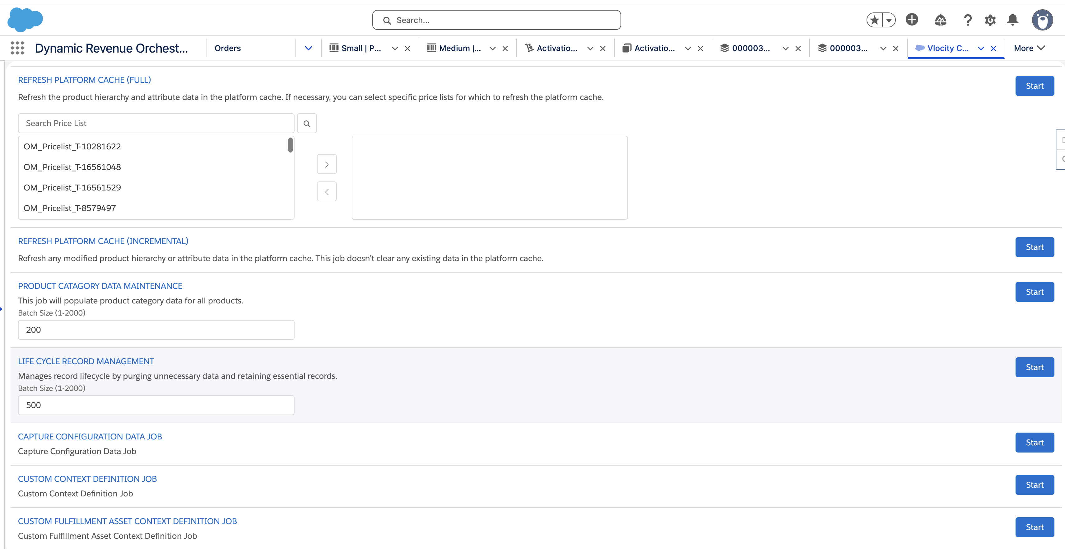The height and width of the screenshot is (549, 1065).
Task: Expand the first 000003... tab menu chevron
Action: click(x=785, y=49)
